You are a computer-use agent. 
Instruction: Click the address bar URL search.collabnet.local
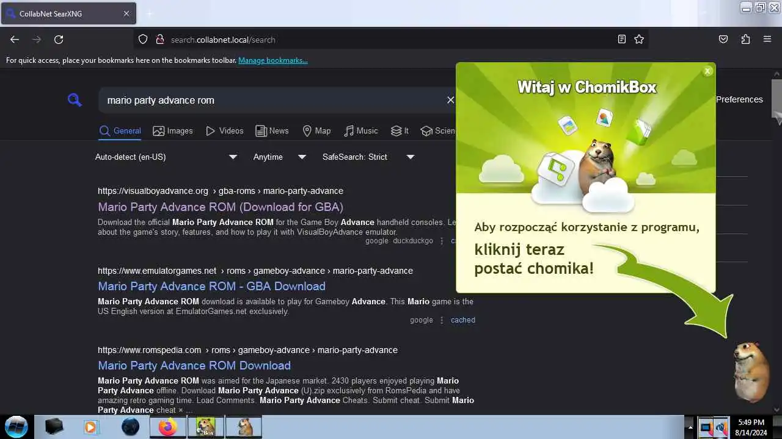223,40
